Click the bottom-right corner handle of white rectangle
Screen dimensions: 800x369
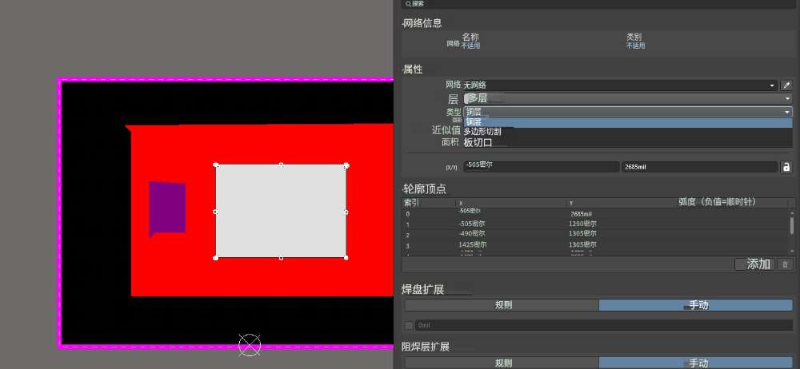click(x=346, y=257)
